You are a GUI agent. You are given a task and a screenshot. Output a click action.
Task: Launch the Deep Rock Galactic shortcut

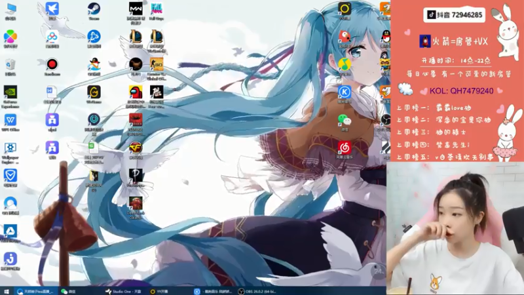(x=136, y=208)
